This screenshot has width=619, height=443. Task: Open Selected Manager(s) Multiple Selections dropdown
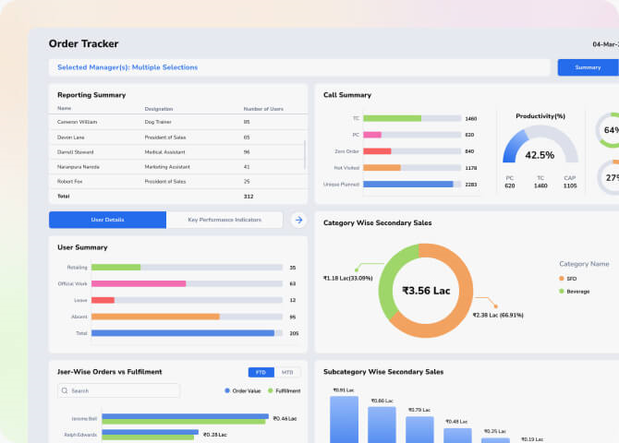(298, 67)
